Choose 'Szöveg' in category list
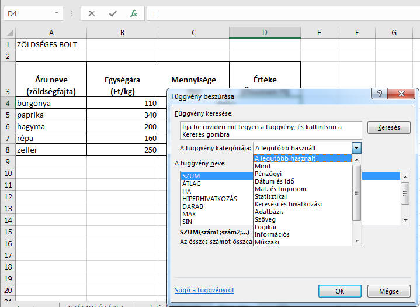420x307 pixels. (265, 219)
